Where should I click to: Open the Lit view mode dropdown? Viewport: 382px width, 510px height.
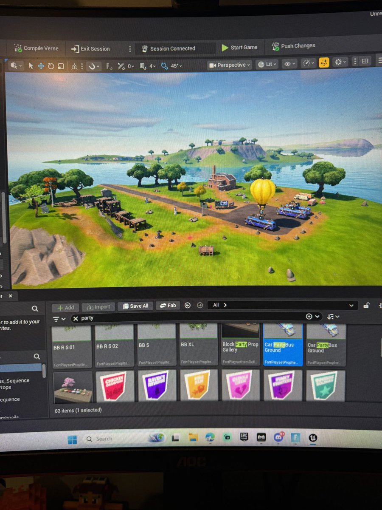tap(267, 64)
